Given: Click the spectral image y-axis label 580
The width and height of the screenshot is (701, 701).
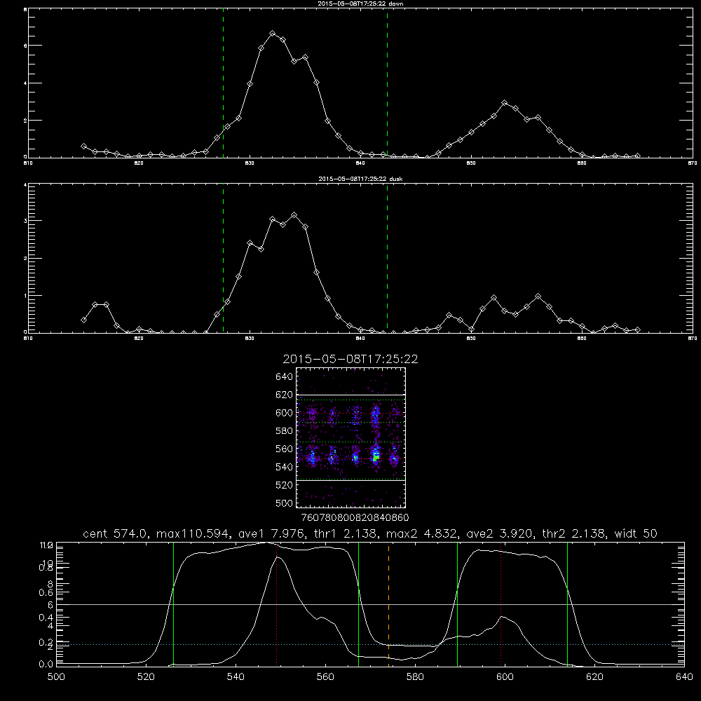Looking at the screenshot, I should coord(285,431).
